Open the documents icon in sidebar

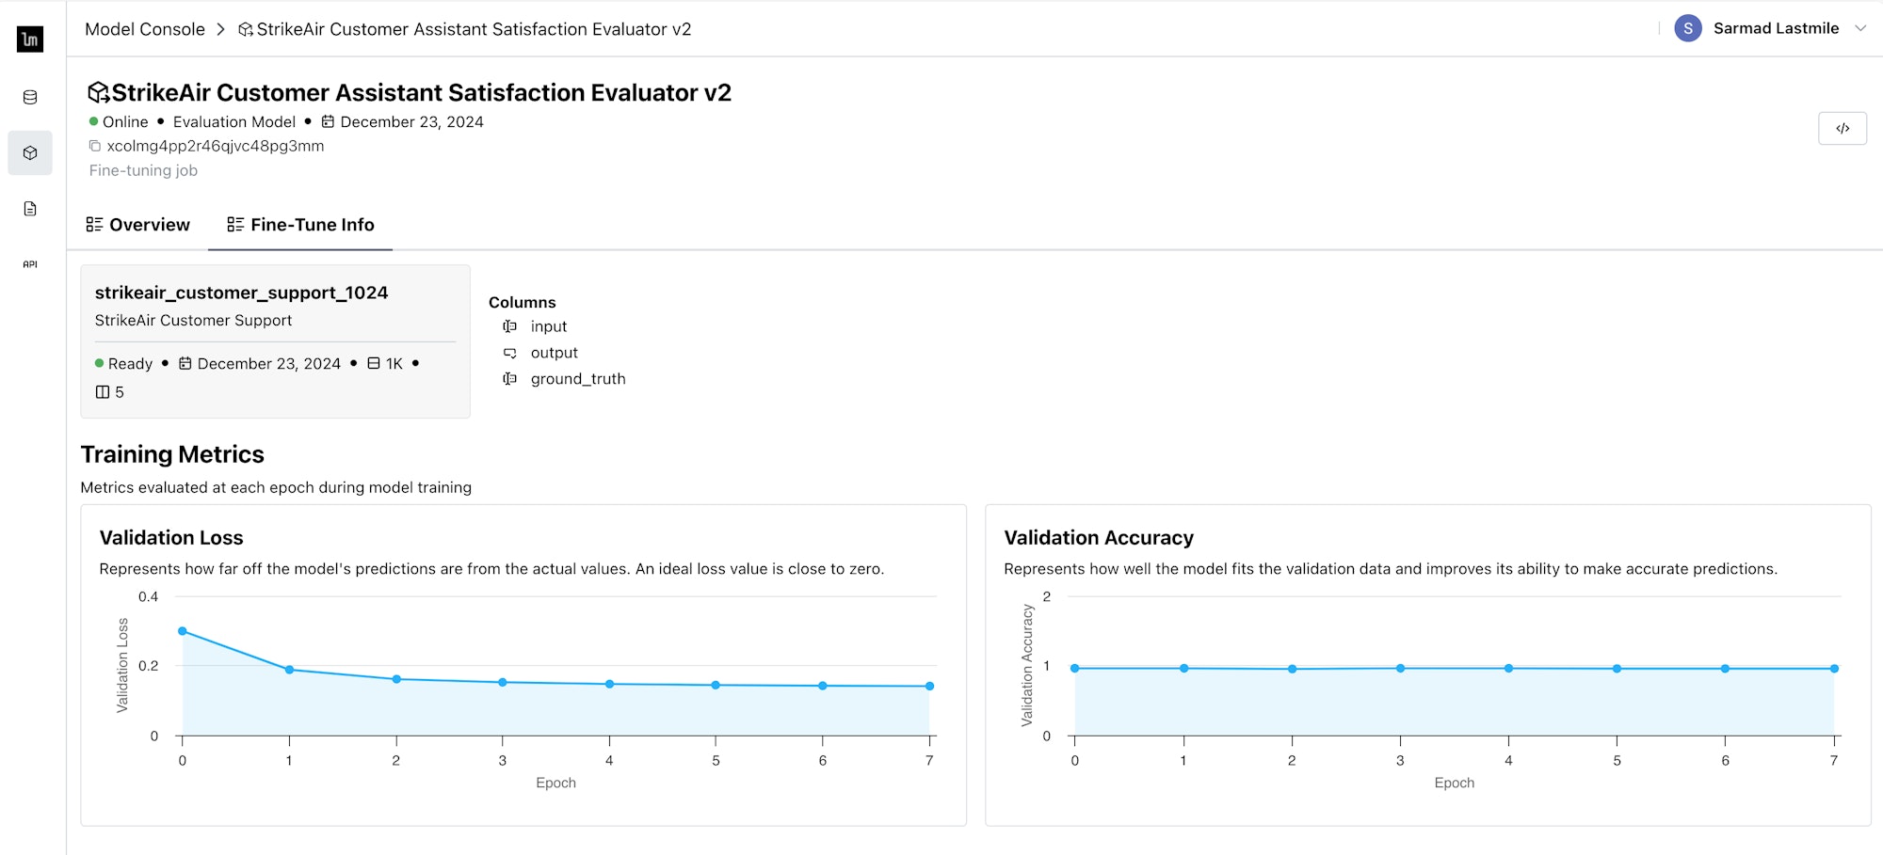coord(30,209)
